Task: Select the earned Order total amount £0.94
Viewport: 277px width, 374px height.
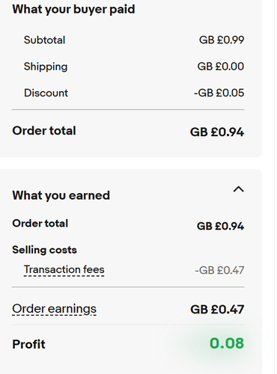Action: tap(221, 226)
